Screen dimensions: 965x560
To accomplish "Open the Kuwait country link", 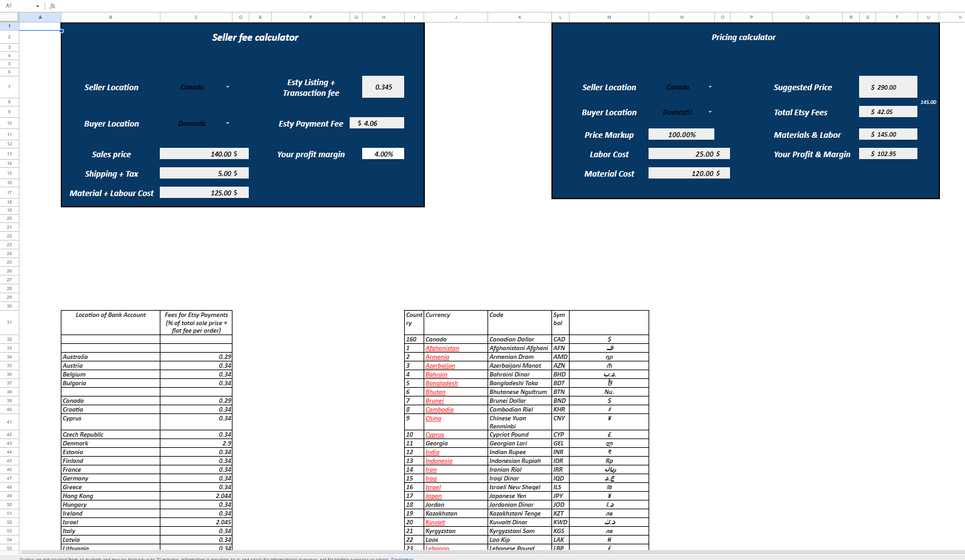I will coord(436,522).
